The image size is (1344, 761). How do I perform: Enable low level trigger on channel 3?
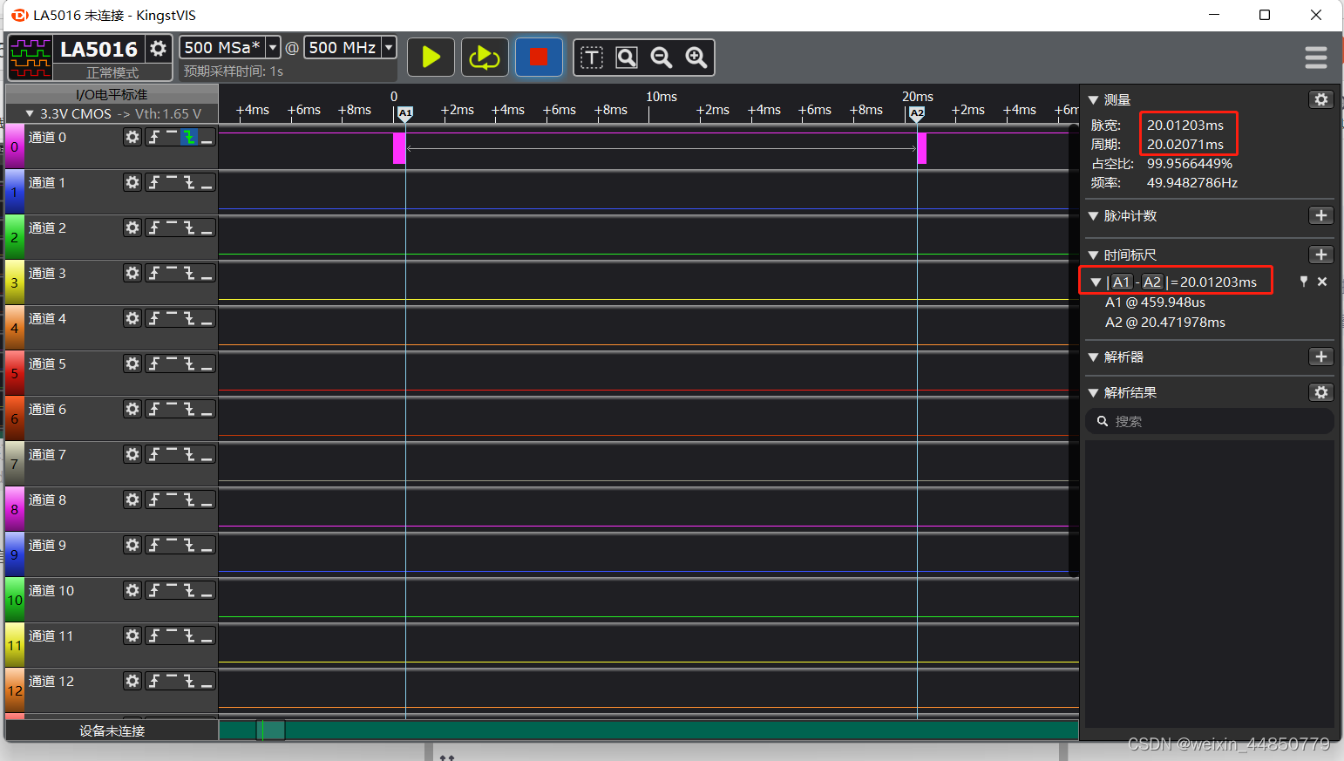(x=207, y=273)
